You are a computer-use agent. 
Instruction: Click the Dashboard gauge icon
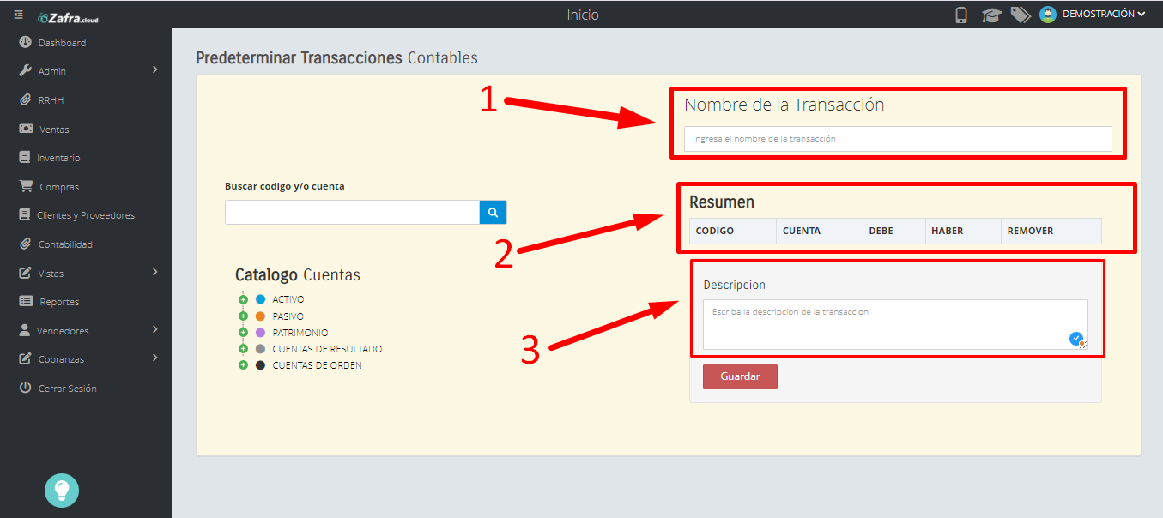tap(25, 42)
